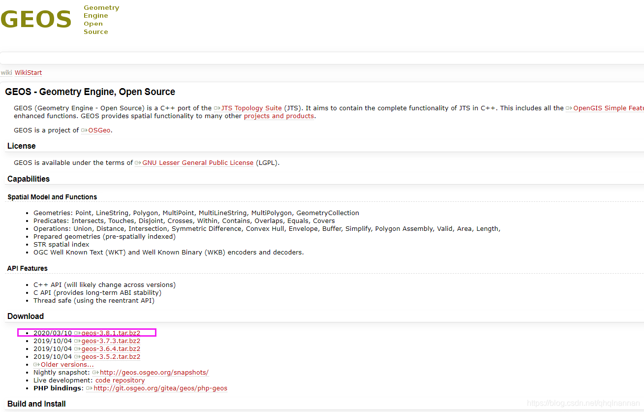This screenshot has width=644, height=412.
Task: Visit the OSGeo project link
Action: click(99, 130)
